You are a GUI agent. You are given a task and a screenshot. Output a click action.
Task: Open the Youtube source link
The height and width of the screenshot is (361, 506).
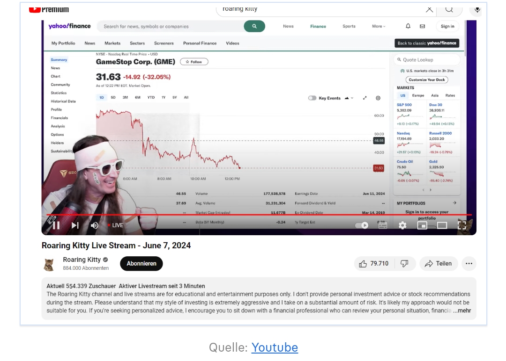click(275, 347)
